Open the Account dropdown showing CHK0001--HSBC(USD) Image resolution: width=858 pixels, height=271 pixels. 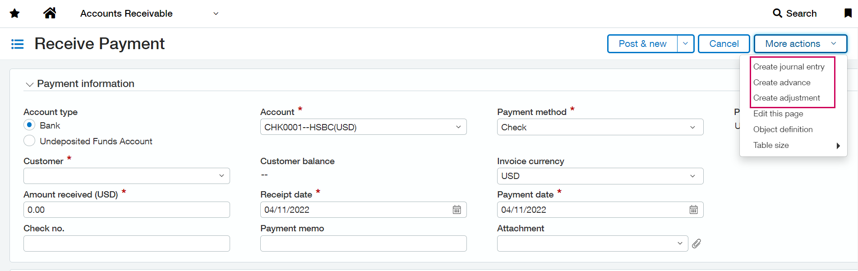tap(363, 127)
